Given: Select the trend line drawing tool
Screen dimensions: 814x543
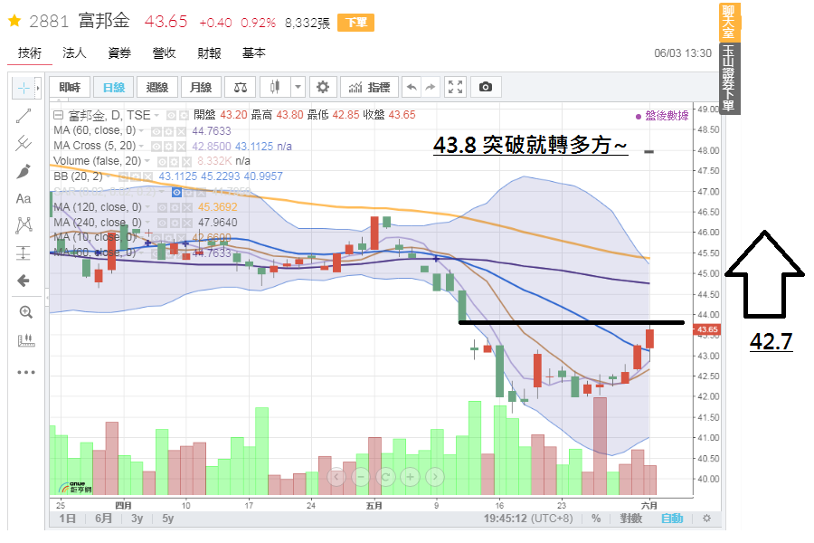Looking at the screenshot, I should (x=24, y=116).
